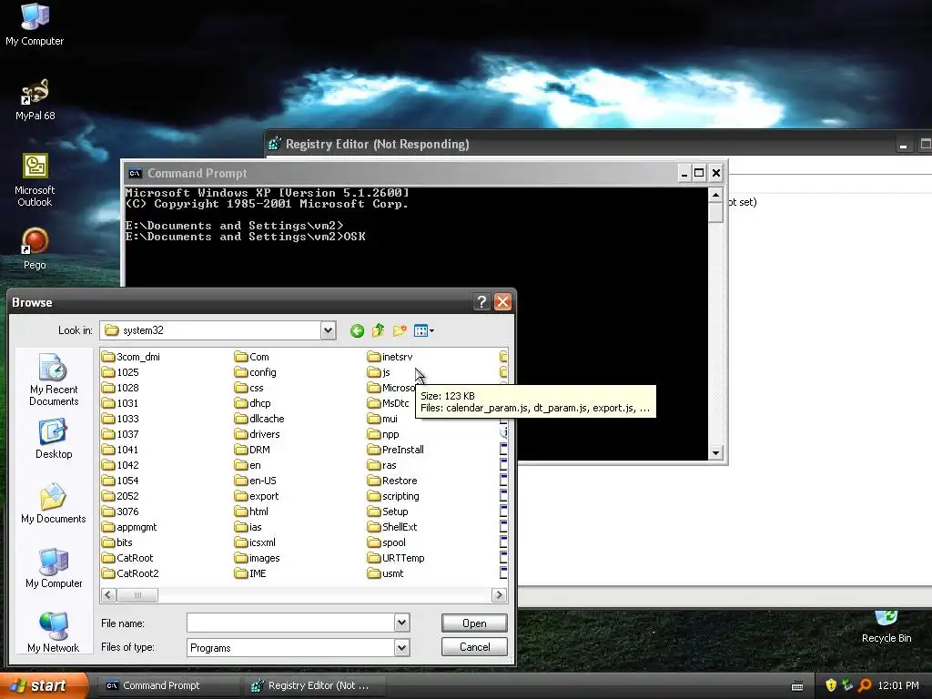932x699 pixels.
Task: Click keyboard icon near system tray
Action: 797,686
